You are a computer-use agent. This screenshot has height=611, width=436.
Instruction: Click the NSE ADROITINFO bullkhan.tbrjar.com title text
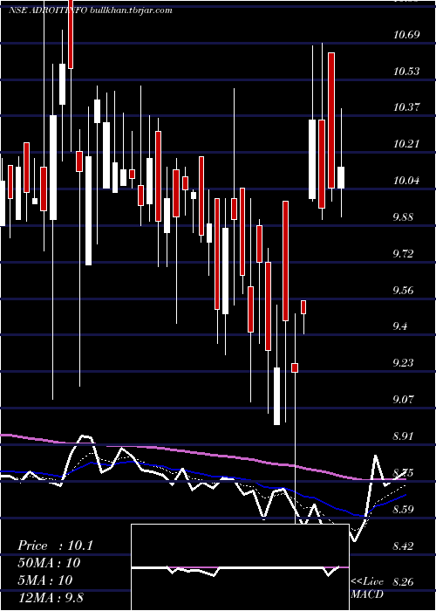[x=91, y=10]
